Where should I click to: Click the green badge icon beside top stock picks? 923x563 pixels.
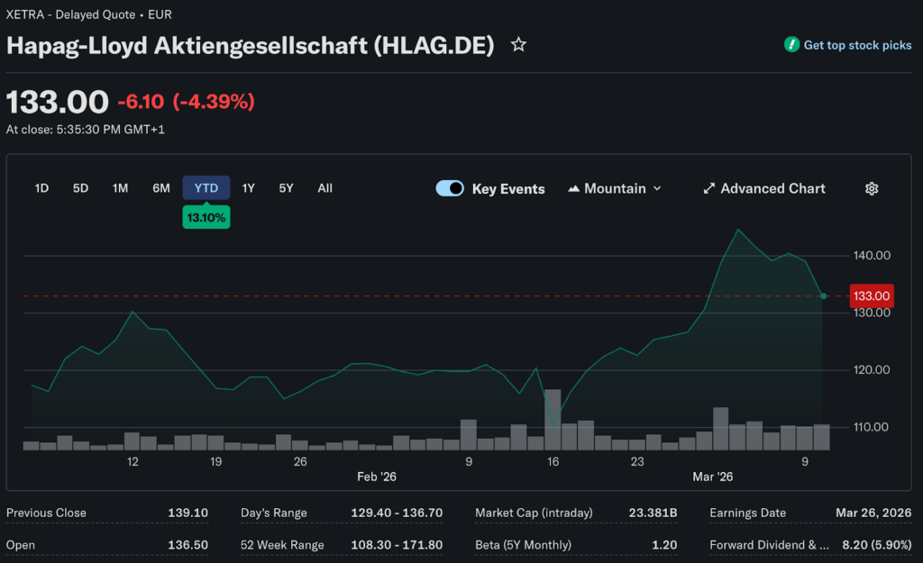tap(791, 45)
